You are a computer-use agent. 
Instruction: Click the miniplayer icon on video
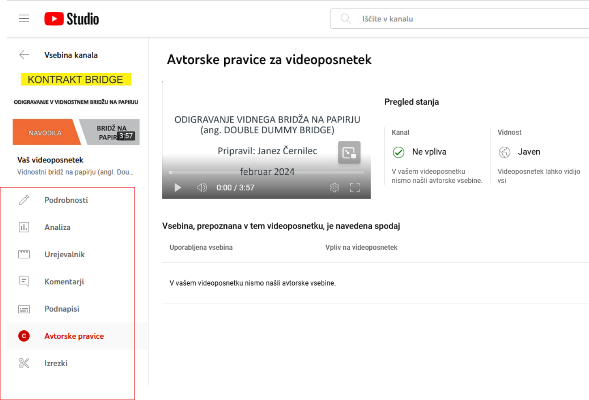click(x=349, y=152)
